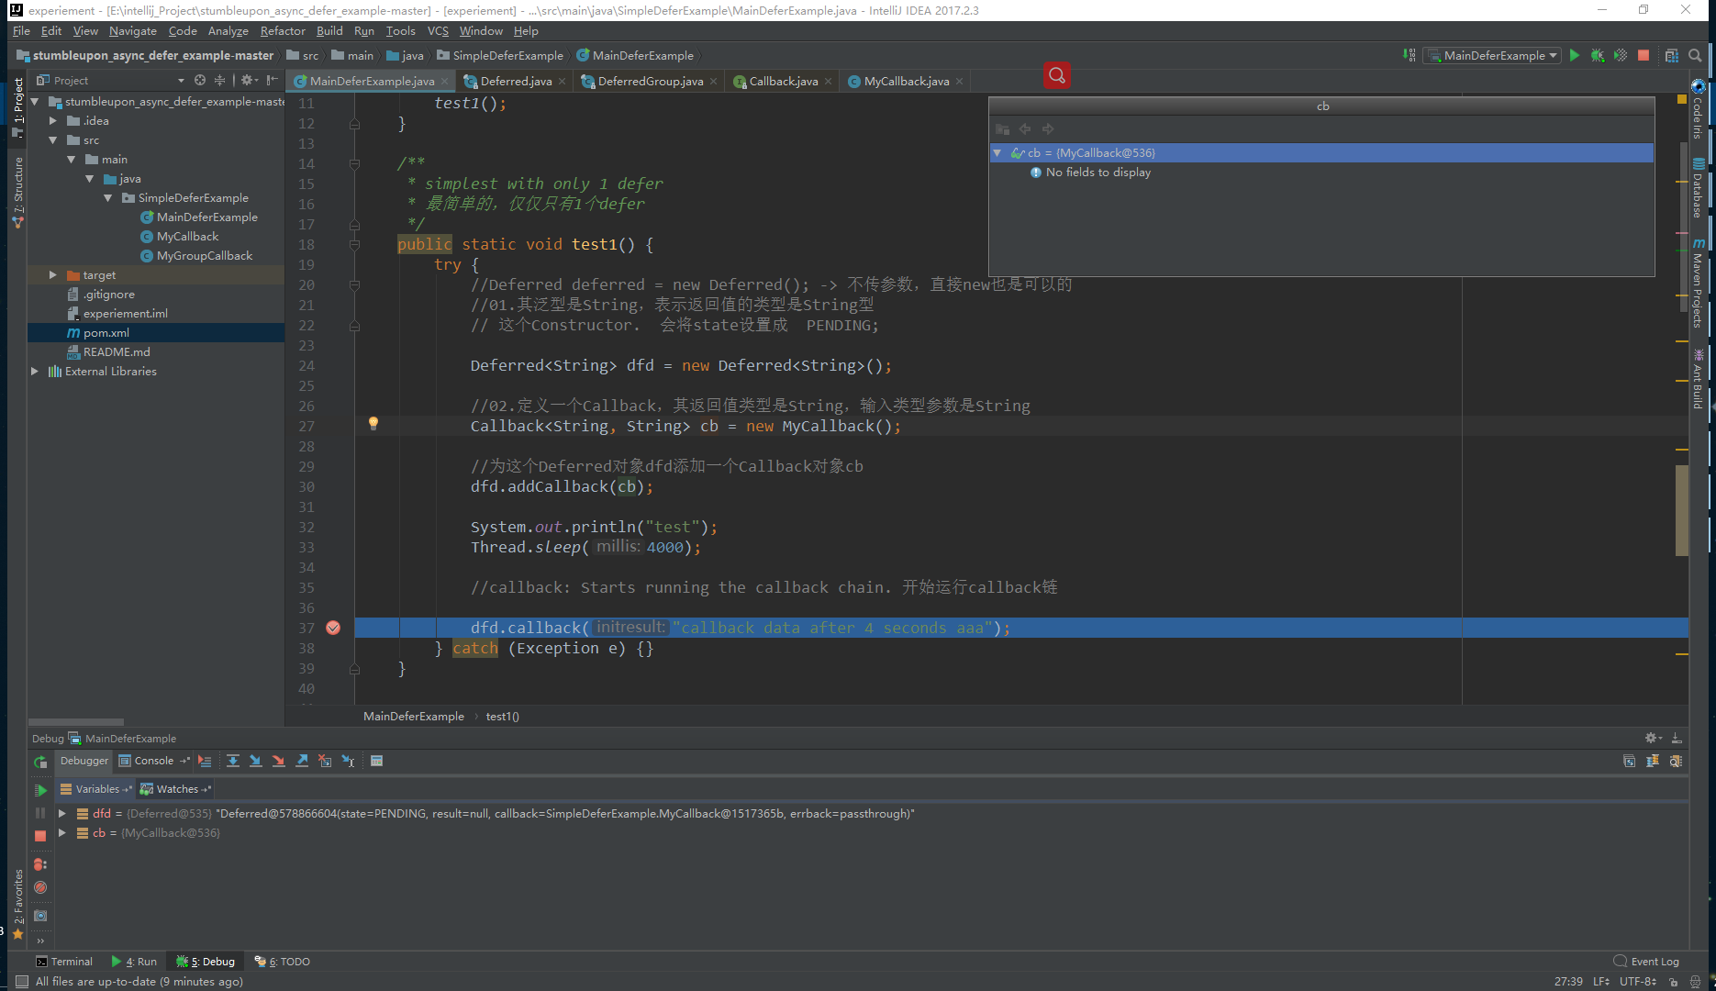Toggle code folding at line 18
The image size is (1716, 991).
[x=354, y=245]
